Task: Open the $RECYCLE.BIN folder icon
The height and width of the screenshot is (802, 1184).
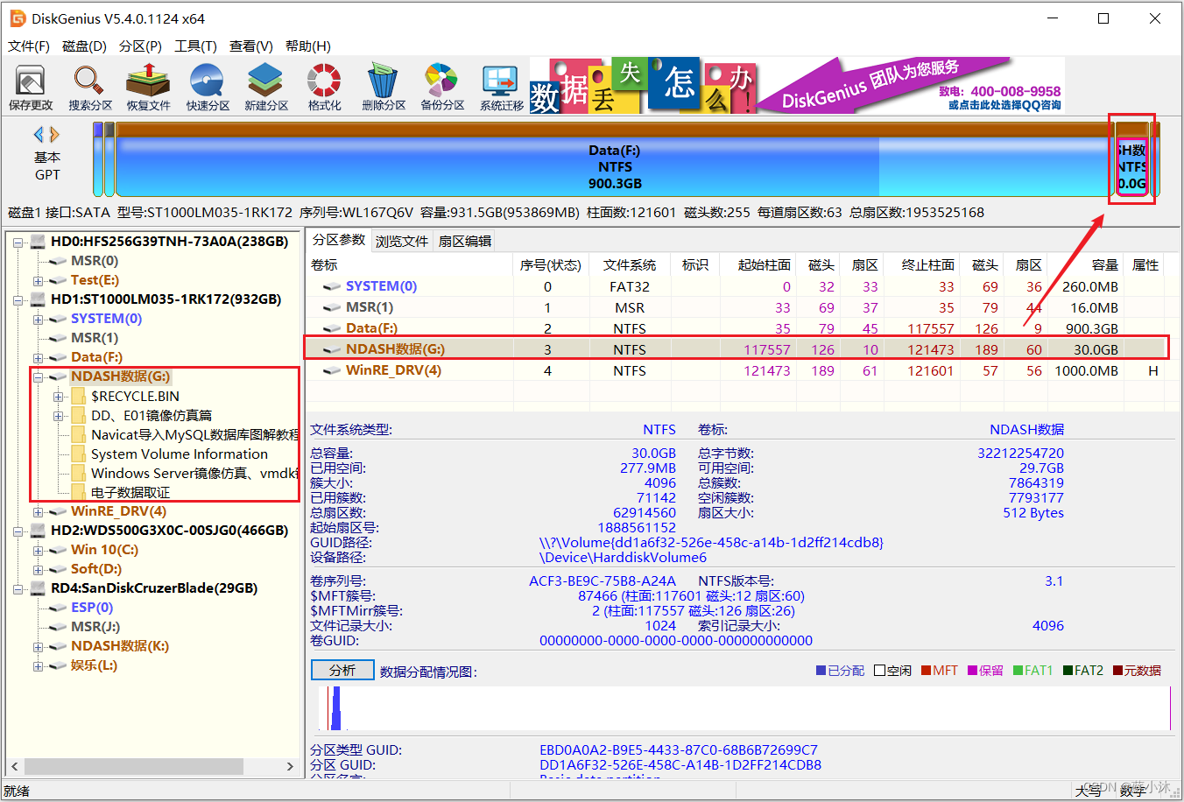Action: coord(79,396)
